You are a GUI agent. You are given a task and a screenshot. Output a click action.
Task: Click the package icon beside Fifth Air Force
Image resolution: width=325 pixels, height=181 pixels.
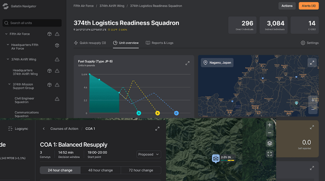[49, 34]
